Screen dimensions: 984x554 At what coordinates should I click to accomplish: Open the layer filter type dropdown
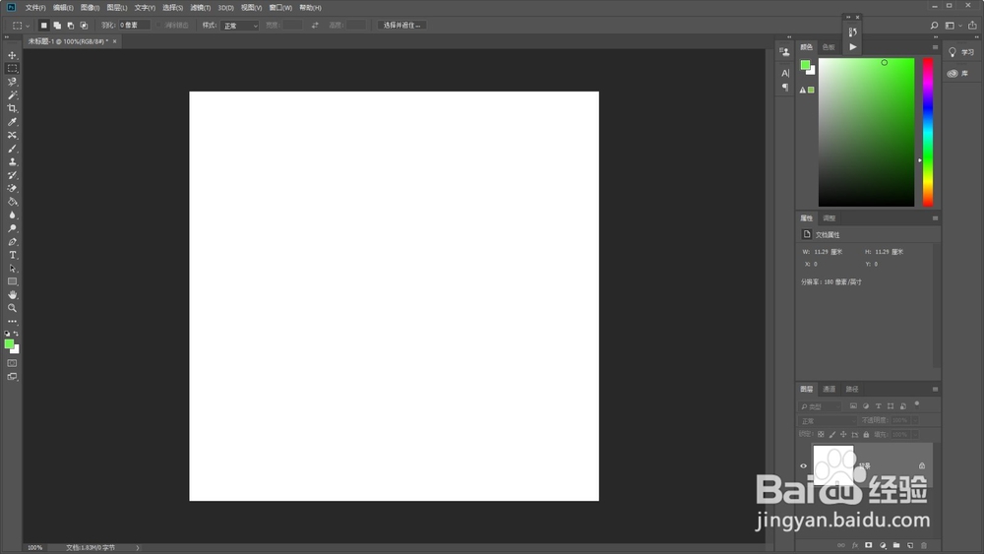point(820,406)
